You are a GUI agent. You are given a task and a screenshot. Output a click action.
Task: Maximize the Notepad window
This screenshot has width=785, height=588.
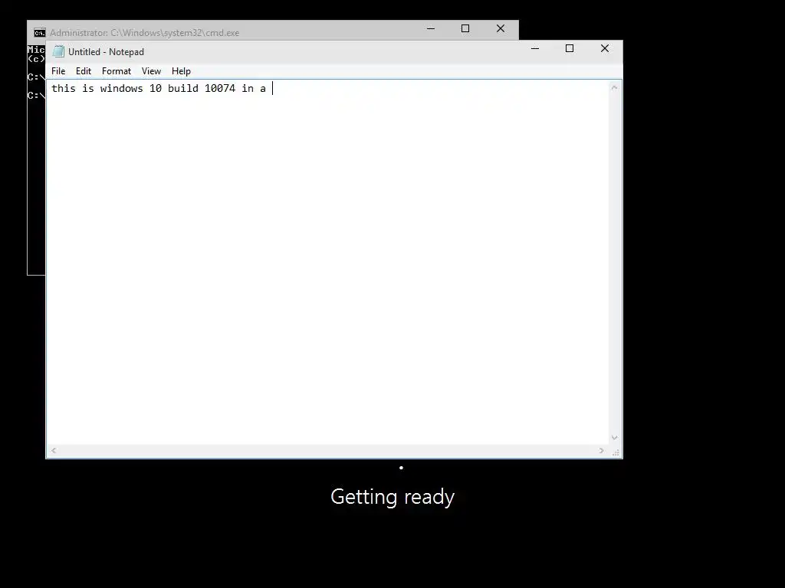coord(570,48)
